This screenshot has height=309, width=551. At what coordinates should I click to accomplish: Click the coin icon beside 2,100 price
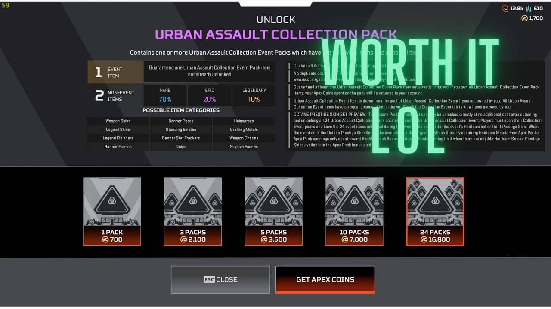coord(183,239)
